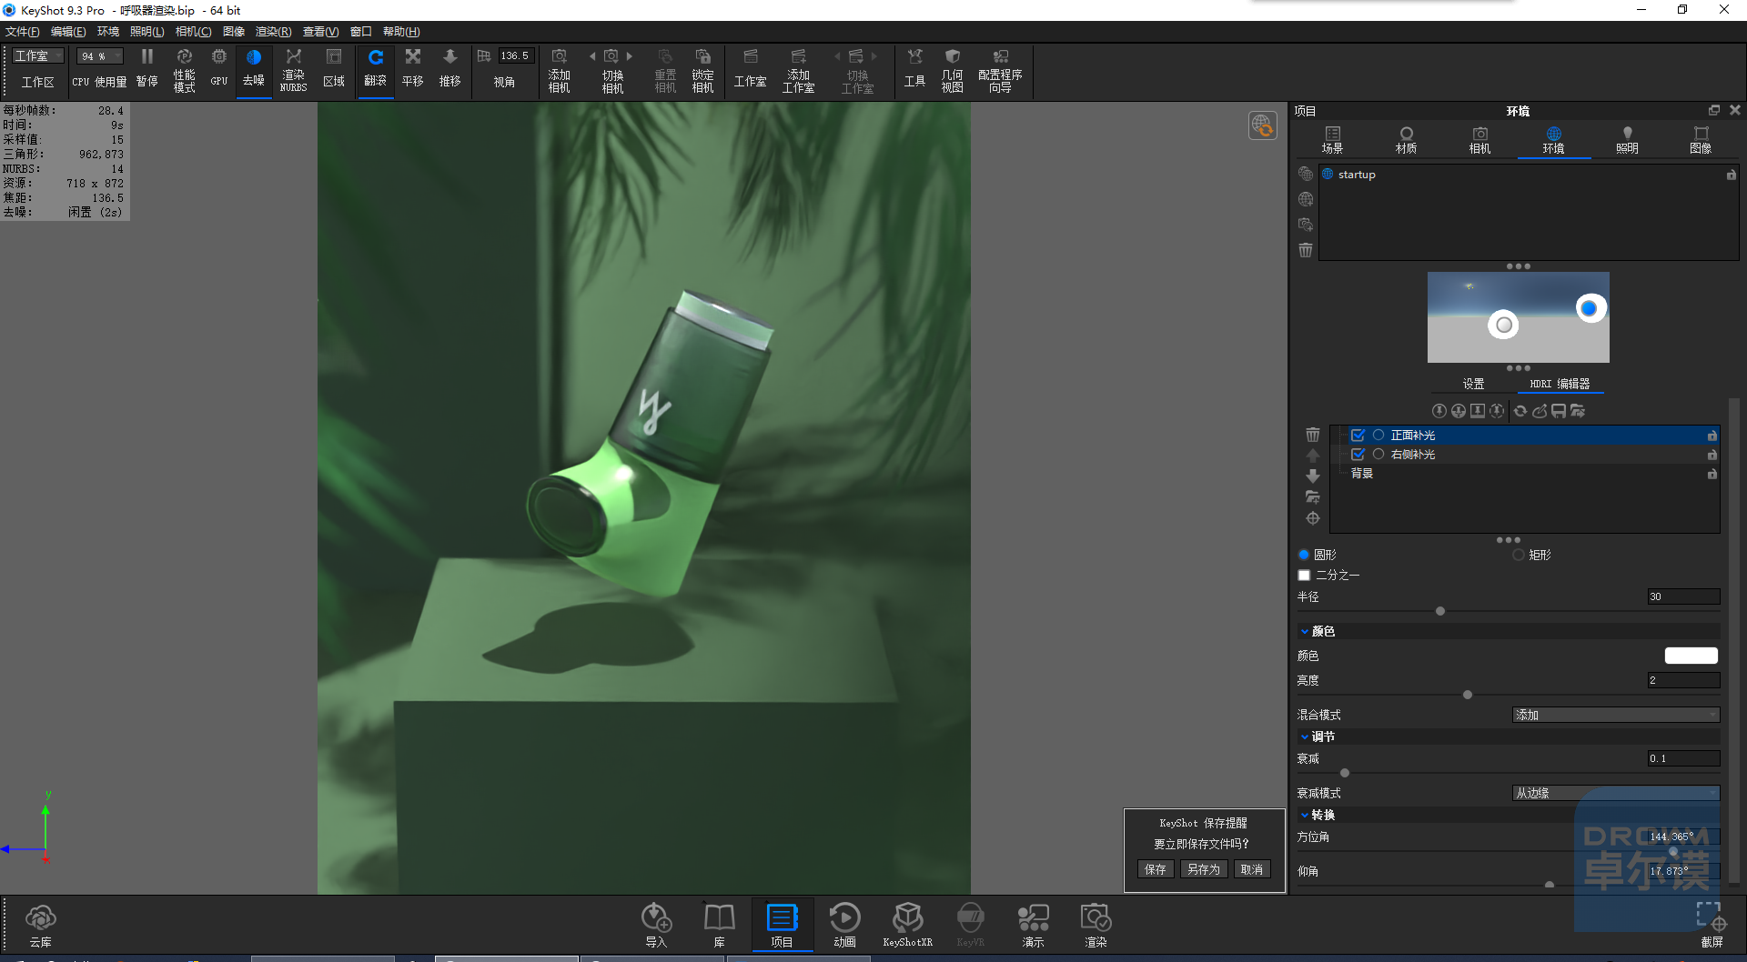Select the 矩形 rectangular shape option
This screenshot has height=962, width=1747.
pos(1518,555)
